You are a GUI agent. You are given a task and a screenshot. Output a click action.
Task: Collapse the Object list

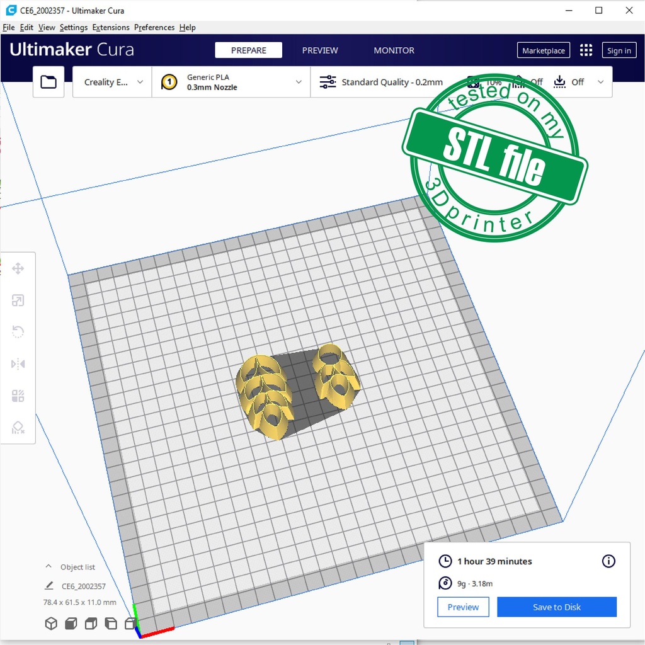pos(49,567)
